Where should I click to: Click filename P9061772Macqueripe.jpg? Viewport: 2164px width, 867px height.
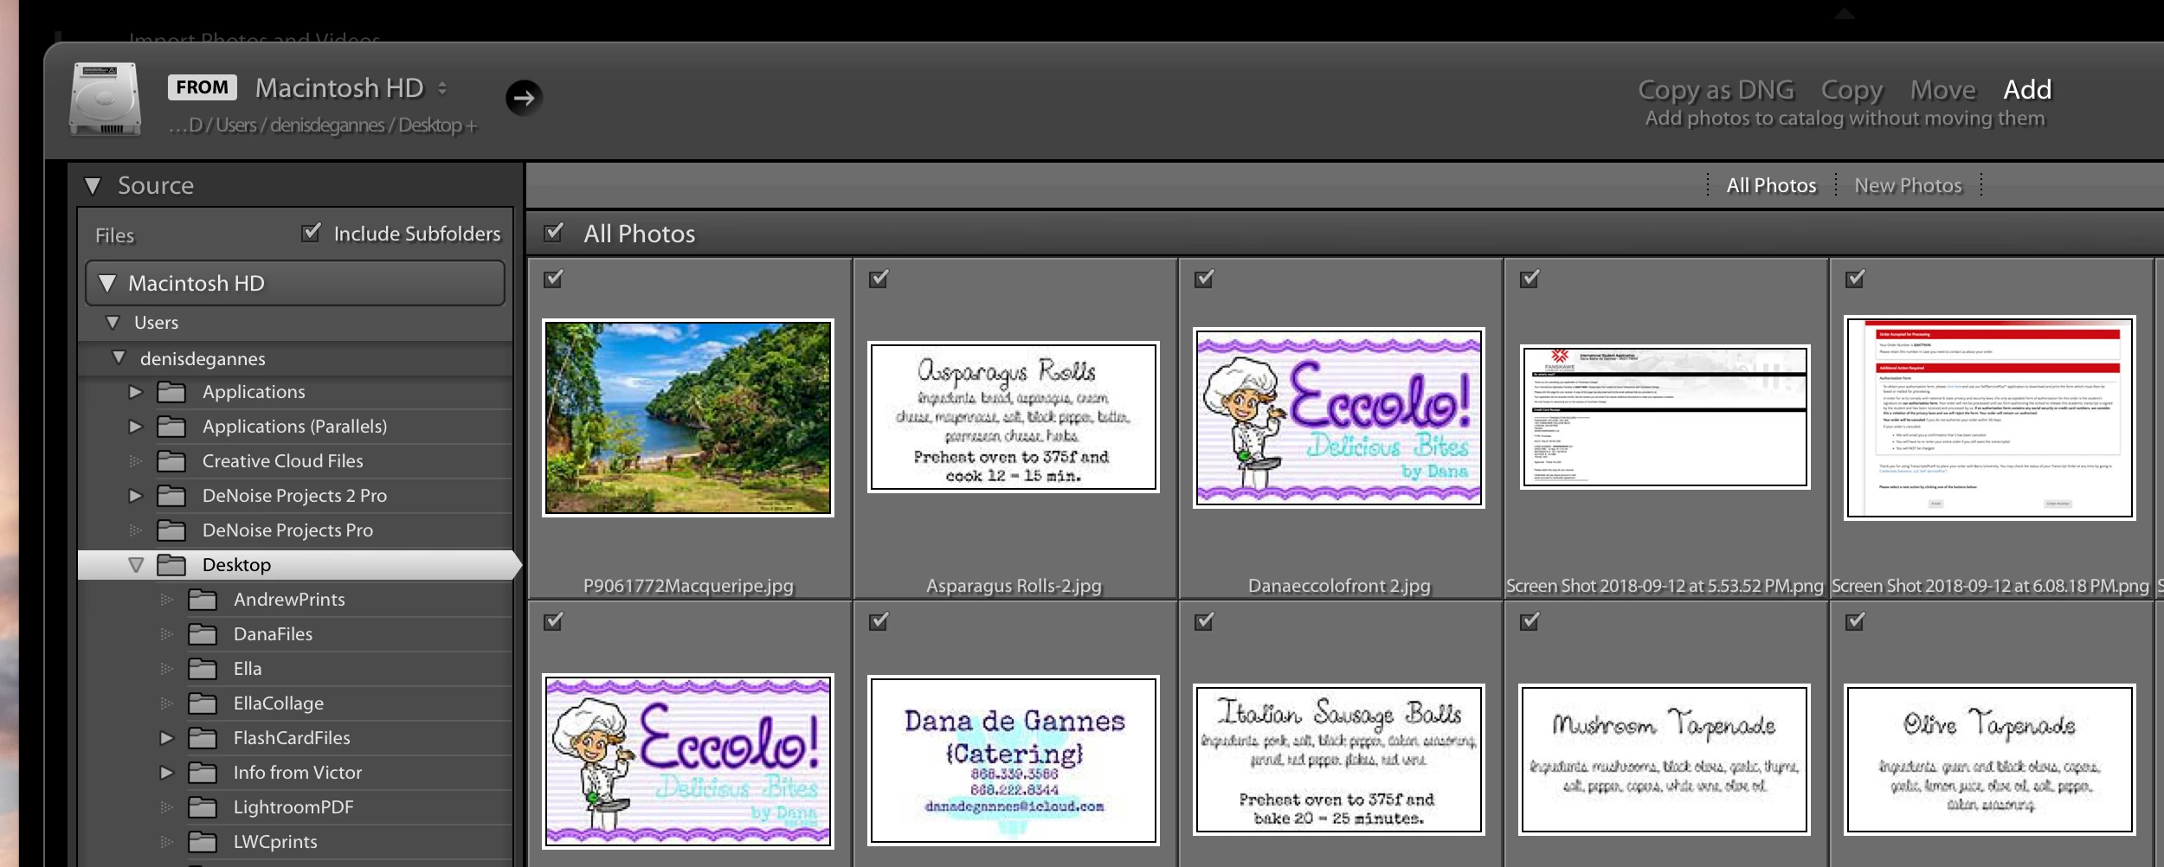(688, 586)
